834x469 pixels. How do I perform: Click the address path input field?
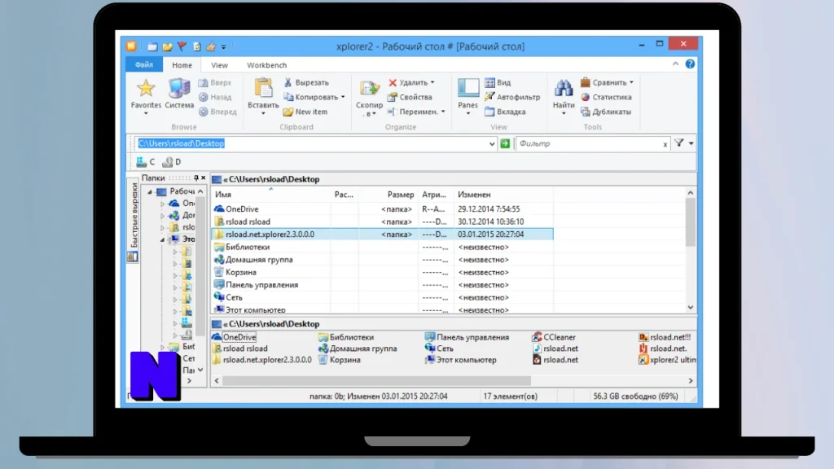[x=310, y=143]
